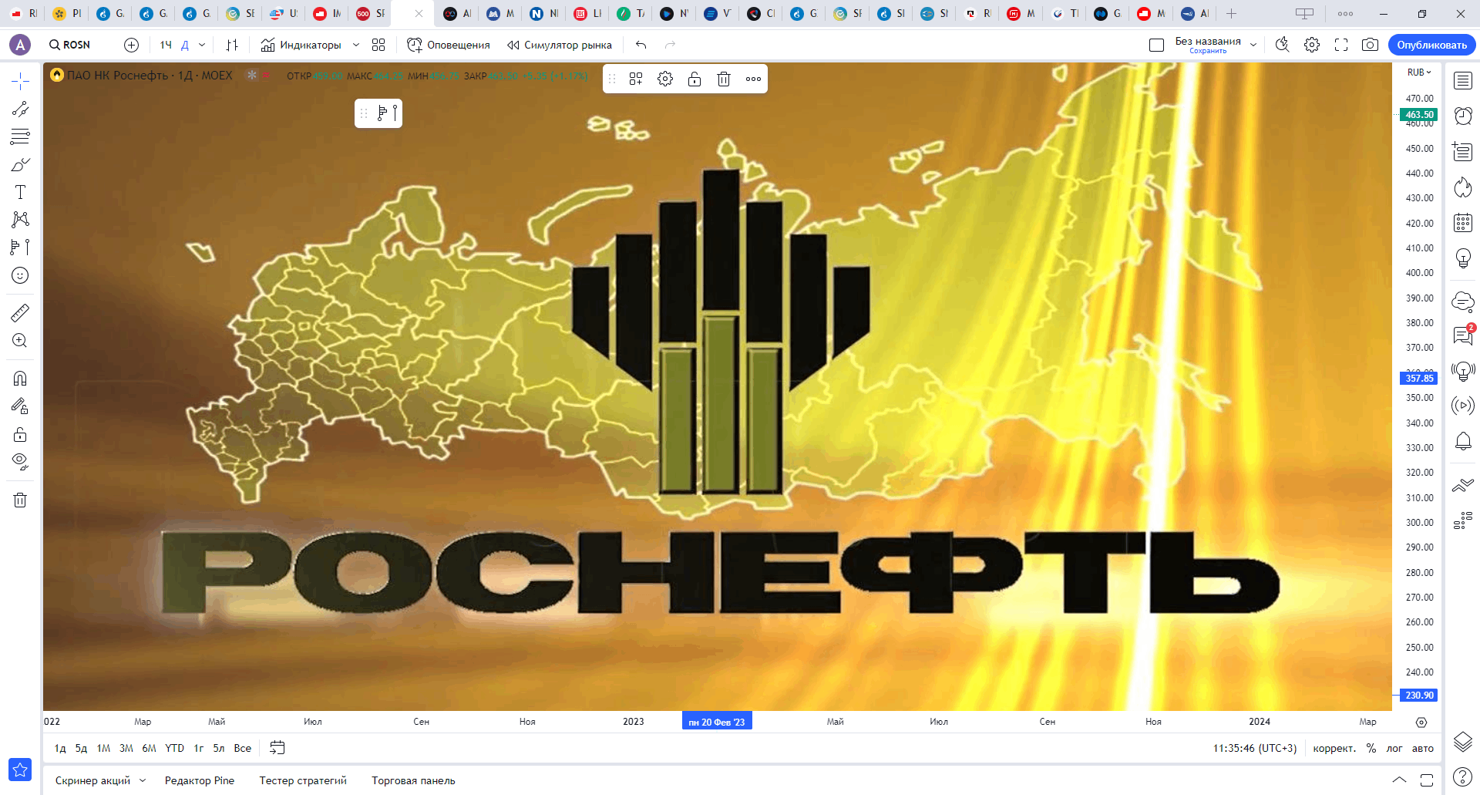
Task: Toggle magnet mode for drawings
Action: [x=20, y=379]
